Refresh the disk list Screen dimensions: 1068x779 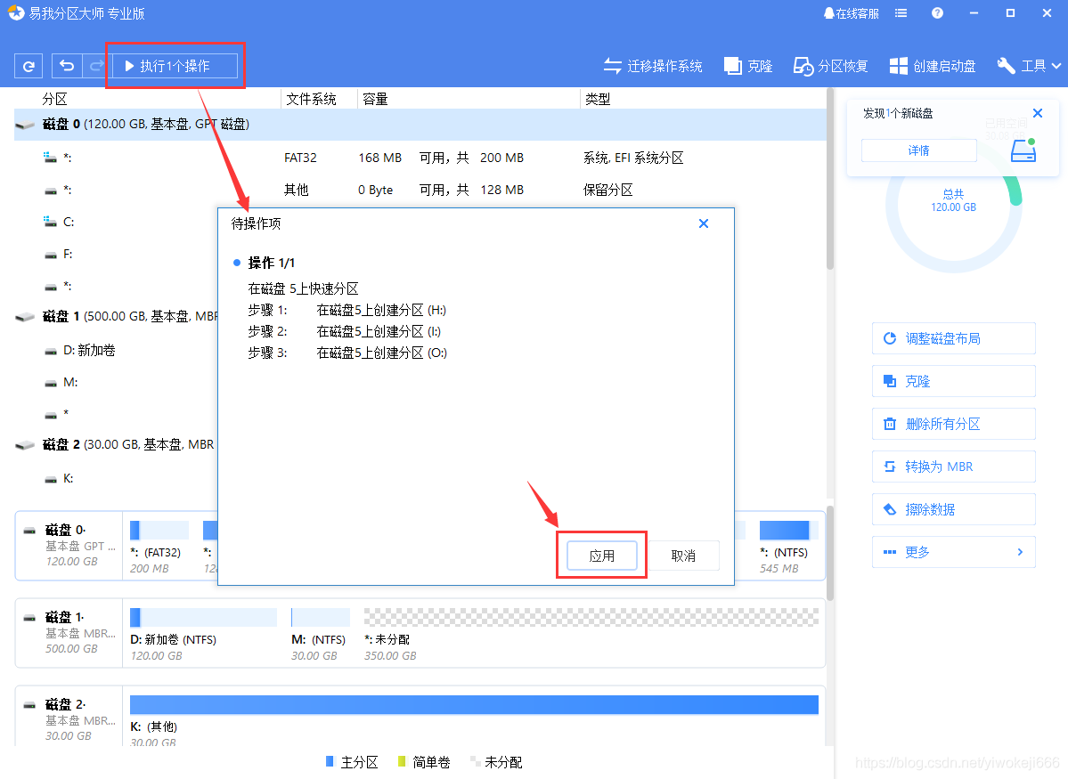[x=27, y=65]
